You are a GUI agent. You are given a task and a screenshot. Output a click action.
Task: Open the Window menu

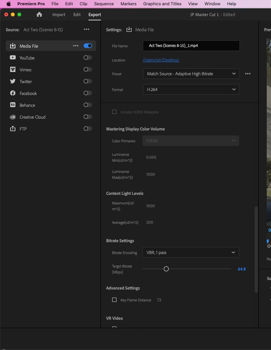pyautogui.click(x=212, y=4)
